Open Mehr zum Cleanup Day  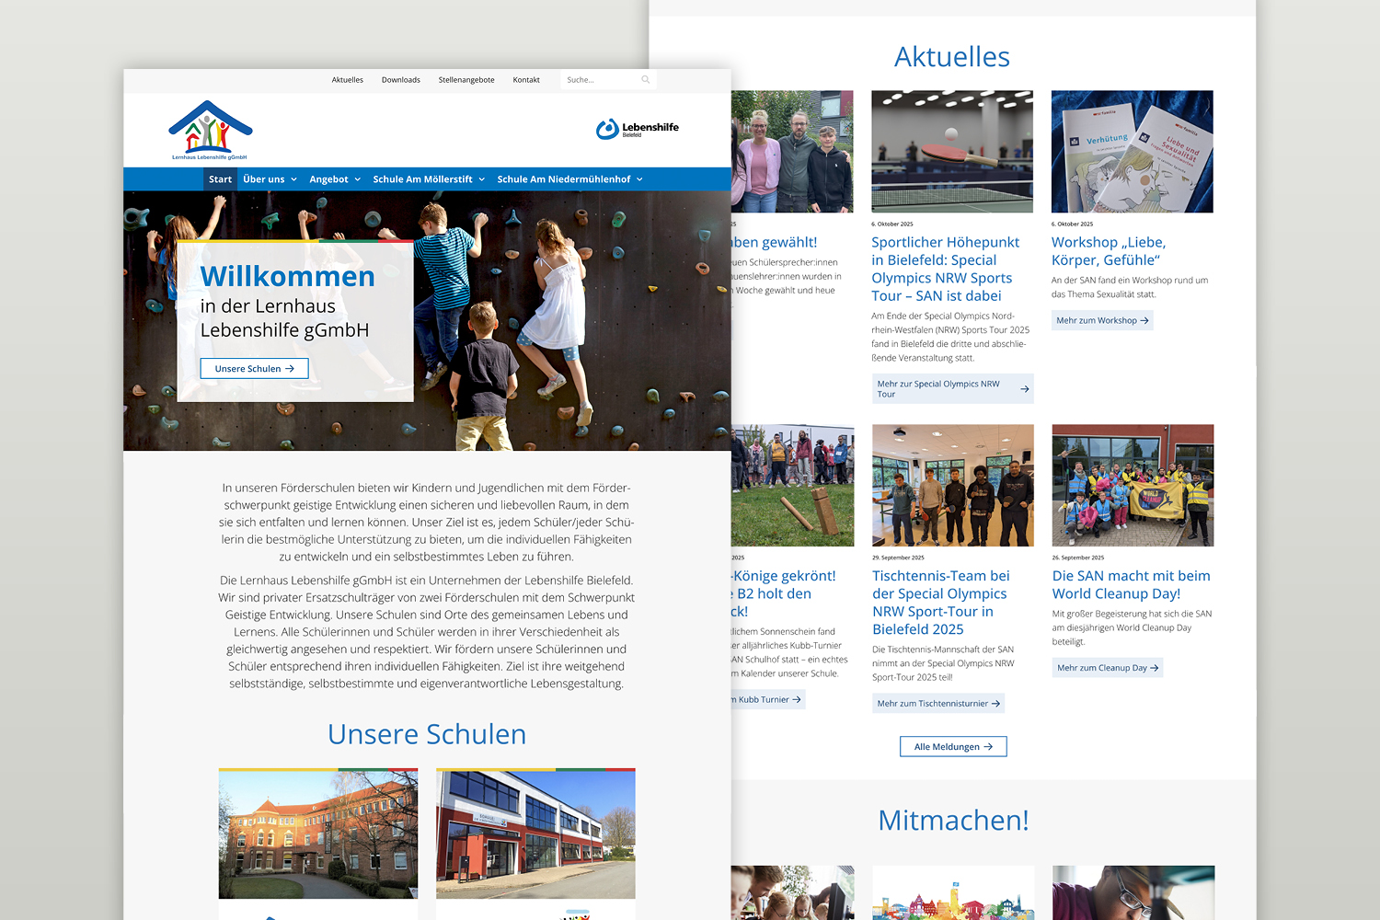(1108, 668)
